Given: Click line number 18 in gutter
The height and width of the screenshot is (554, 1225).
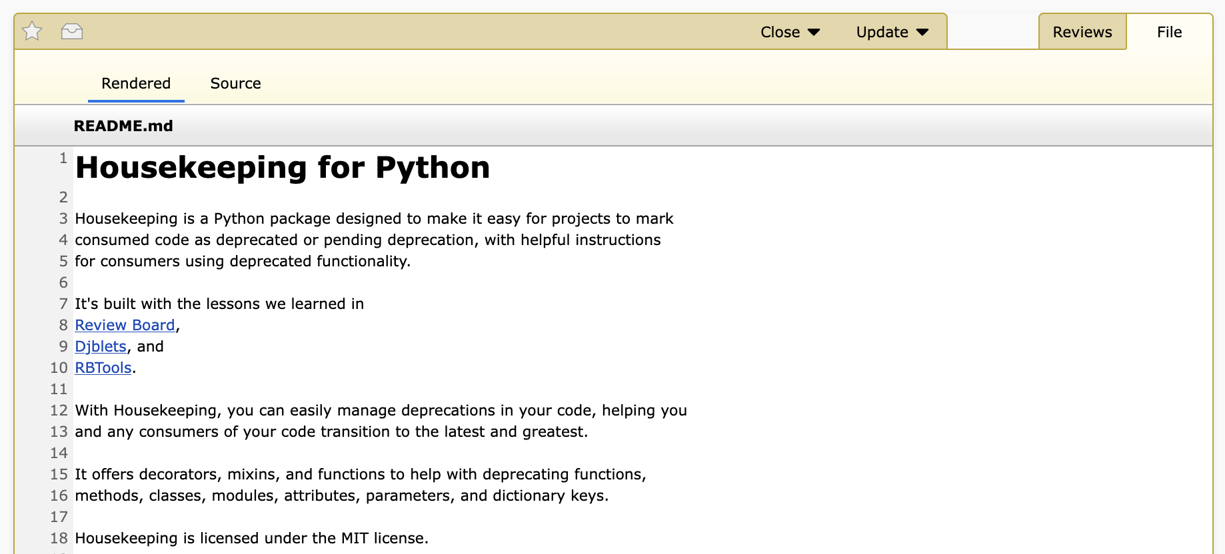Looking at the screenshot, I should point(59,538).
